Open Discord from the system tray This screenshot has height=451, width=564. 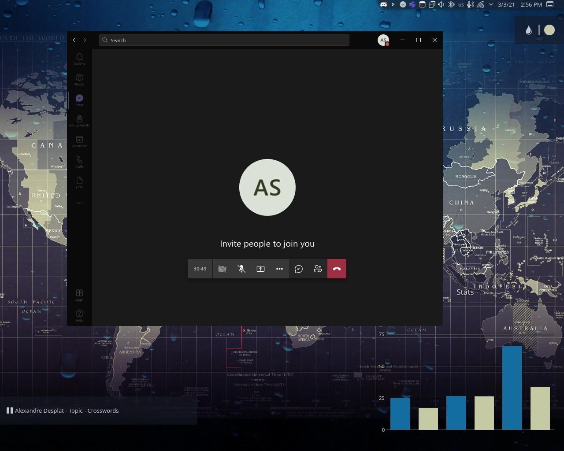tap(383, 4)
